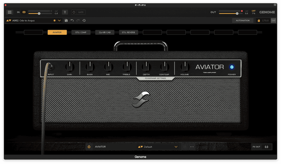Select the STU. COMP slot
Viewport: 281px width, 164px height.
click(x=81, y=32)
